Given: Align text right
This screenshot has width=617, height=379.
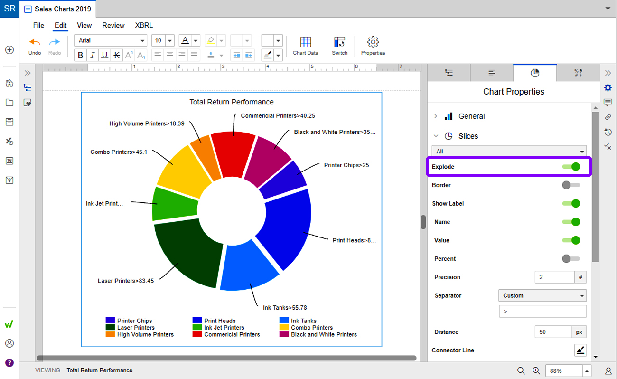Looking at the screenshot, I should point(181,55).
